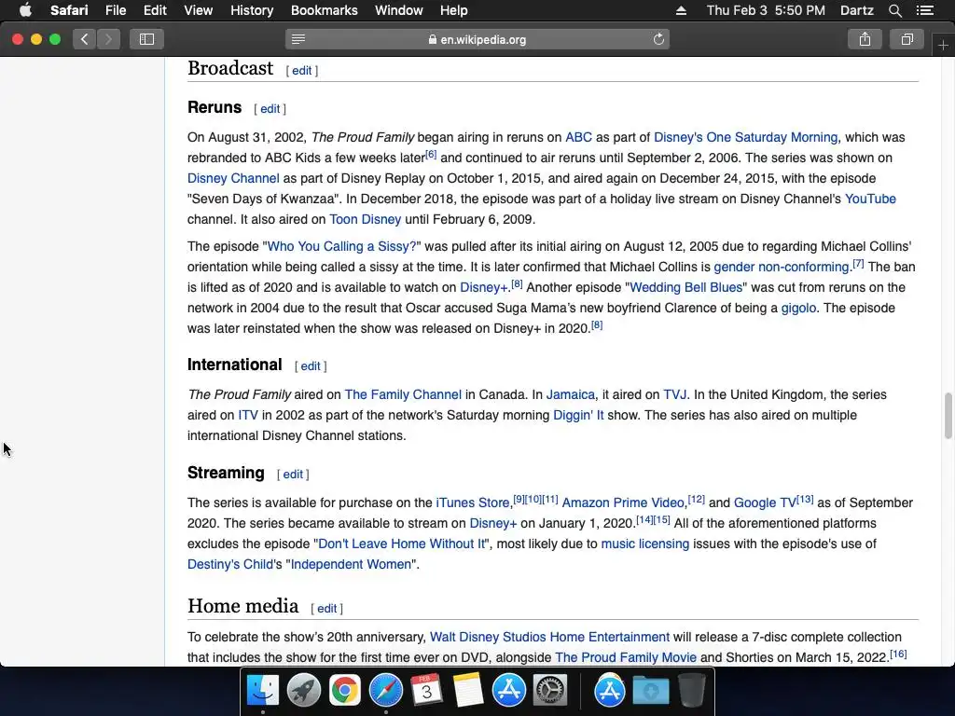This screenshot has height=716, width=955.
Task: Jump to citation [6]
Action: coord(431,154)
